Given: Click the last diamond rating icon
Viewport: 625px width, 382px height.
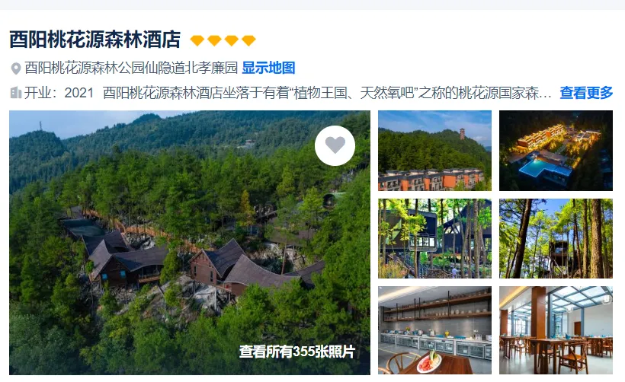Looking at the screenshot, I should 248,40.
